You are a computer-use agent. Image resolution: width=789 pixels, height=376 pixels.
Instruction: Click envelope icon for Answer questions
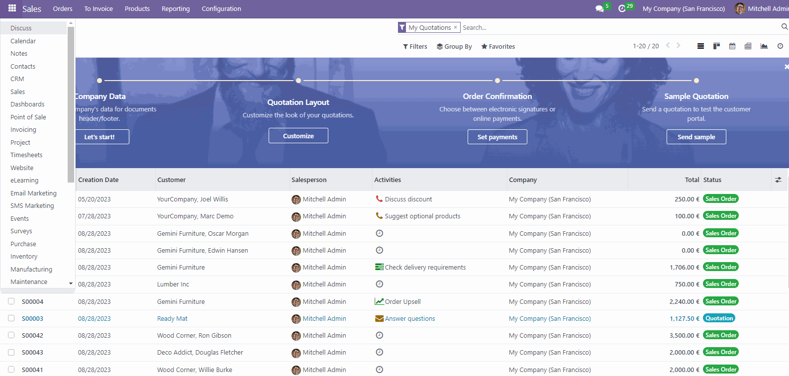379,318
